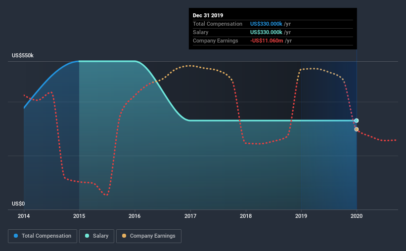Toggle the Salary legend button
The height and width of the screenshot is (251, 406).
pyautogui.click(x=96, y=236)
